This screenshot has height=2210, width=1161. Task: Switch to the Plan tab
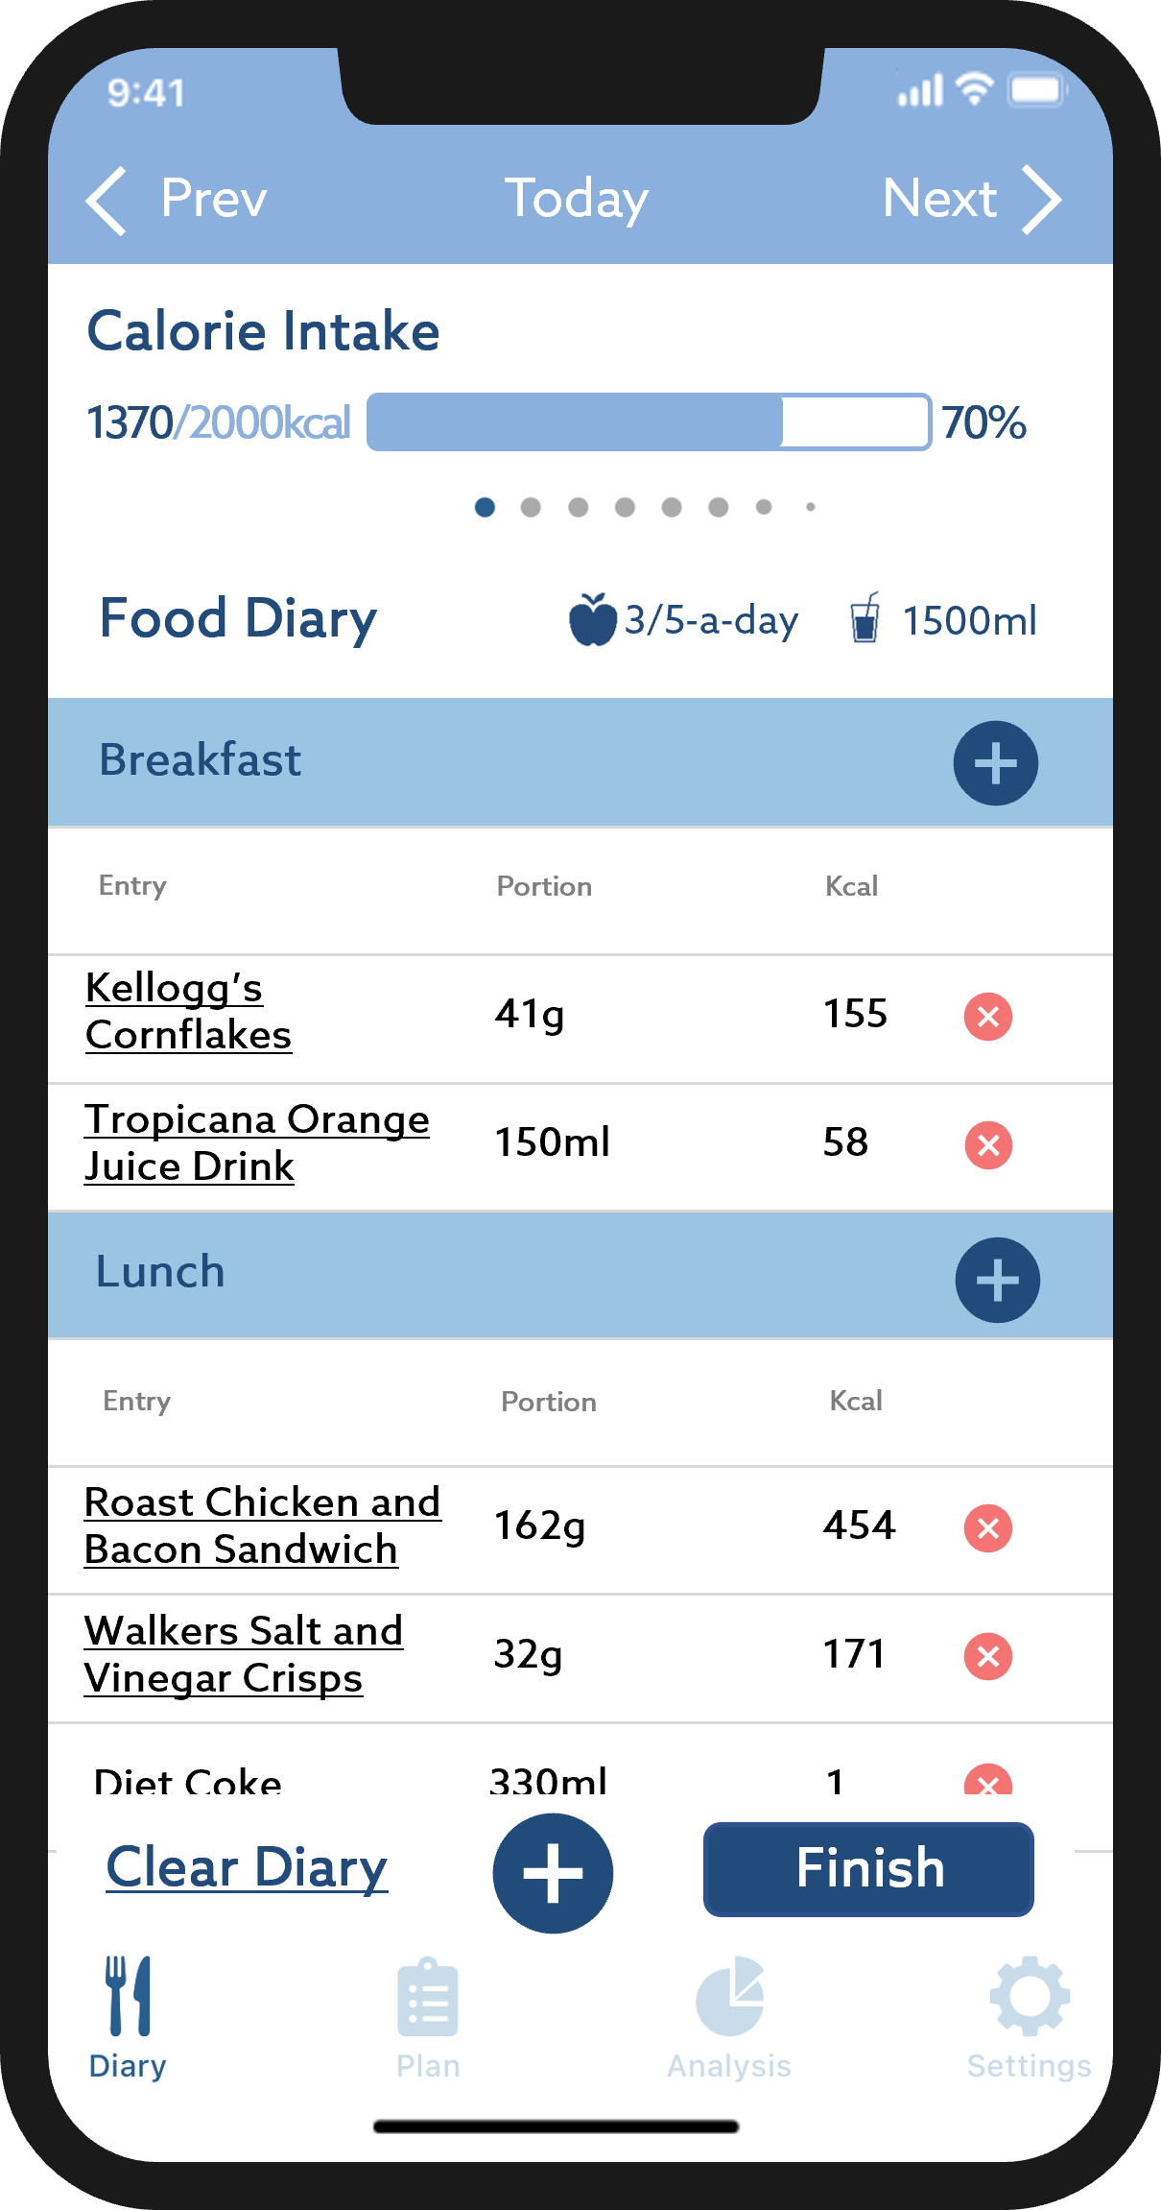pyautogui.click(x=428, y=2018)
